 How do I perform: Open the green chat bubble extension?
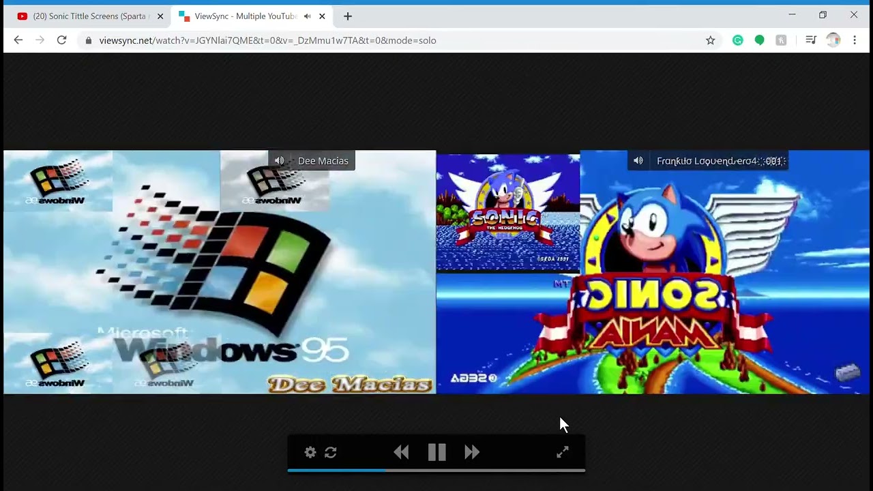[x=759, y=40]
